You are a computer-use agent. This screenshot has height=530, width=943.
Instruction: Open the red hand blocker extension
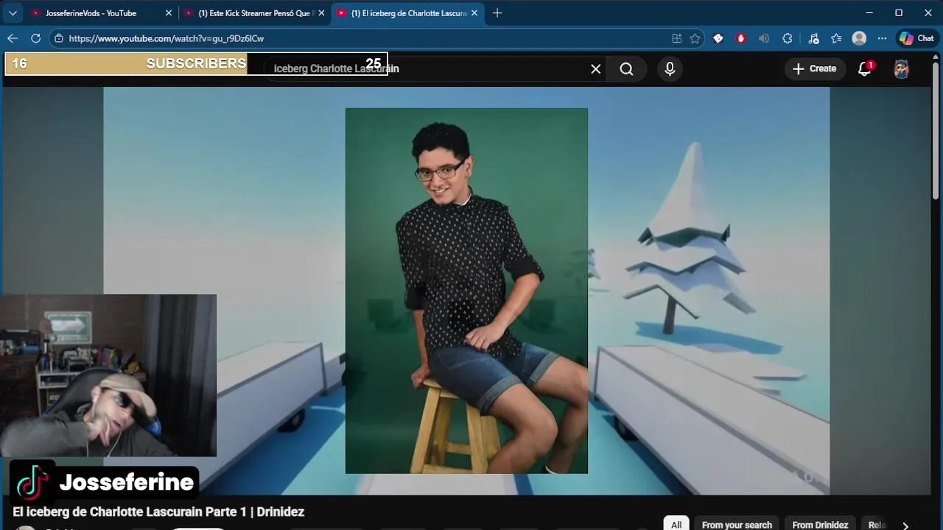(741, 38)
